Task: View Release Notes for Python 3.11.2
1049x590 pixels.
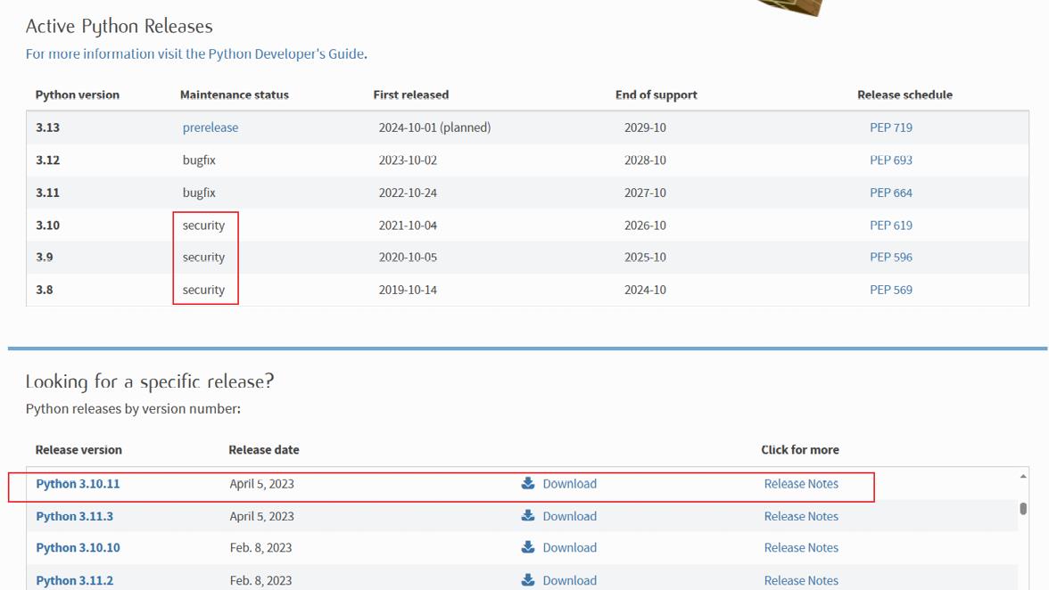Action: 801,581
